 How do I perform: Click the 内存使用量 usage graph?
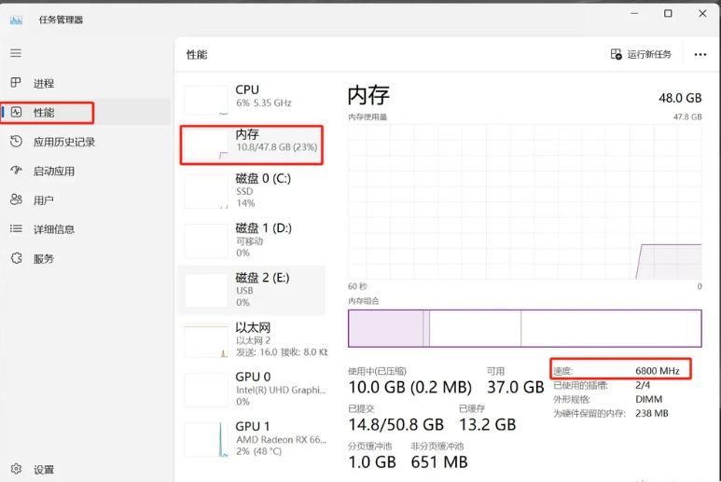[x=524, y=201]
